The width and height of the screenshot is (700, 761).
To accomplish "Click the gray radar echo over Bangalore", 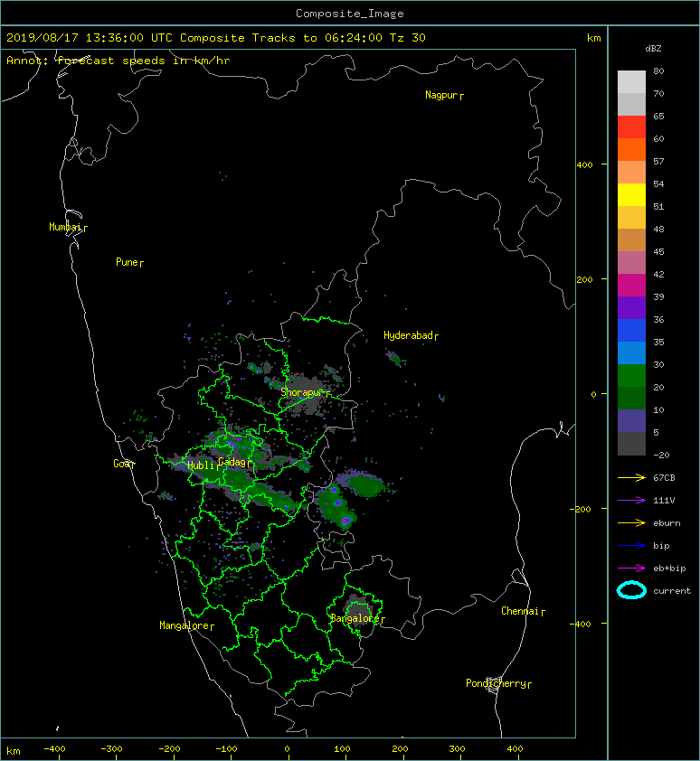I will [x=357, y=609].
